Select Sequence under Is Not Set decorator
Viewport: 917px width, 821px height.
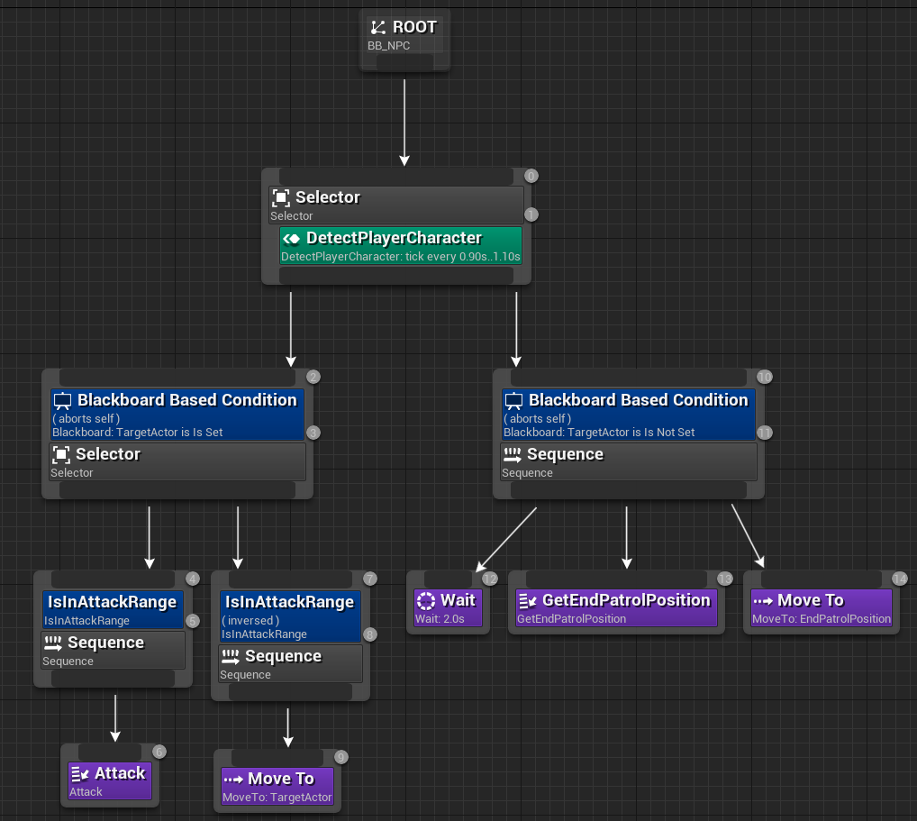[x=629, y=461]
